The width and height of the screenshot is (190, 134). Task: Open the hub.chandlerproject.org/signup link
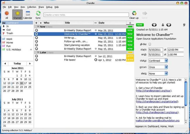[x=157, y=112]
